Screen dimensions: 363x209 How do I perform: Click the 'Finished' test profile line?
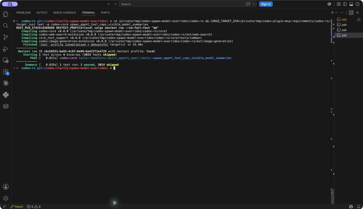tap(83, 45)
